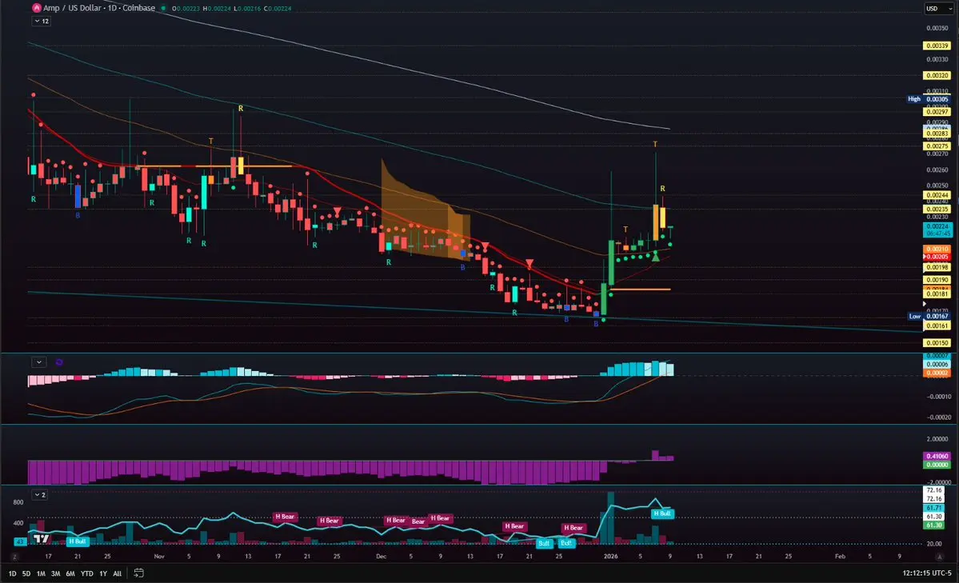Click the 2026 label on the date axis
959x583 pixels.
[610, 557]
